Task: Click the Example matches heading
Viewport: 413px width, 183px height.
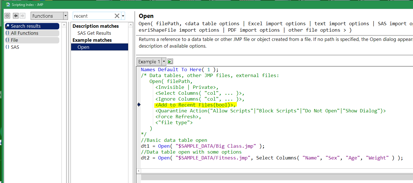Action: coord(92,40)
